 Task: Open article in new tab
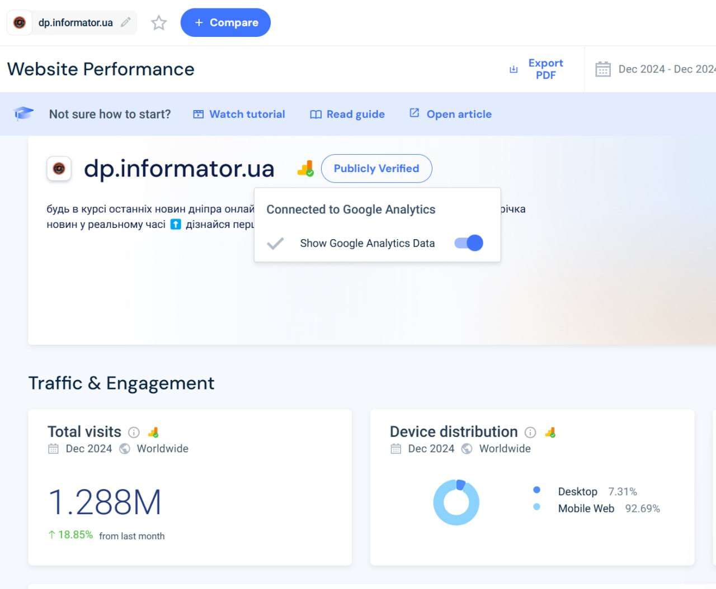coord(459,114)
